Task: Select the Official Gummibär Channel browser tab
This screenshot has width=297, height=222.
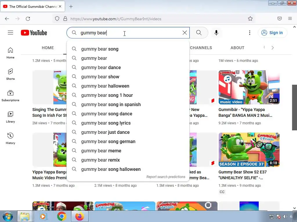Action: [x=33, y=6]
